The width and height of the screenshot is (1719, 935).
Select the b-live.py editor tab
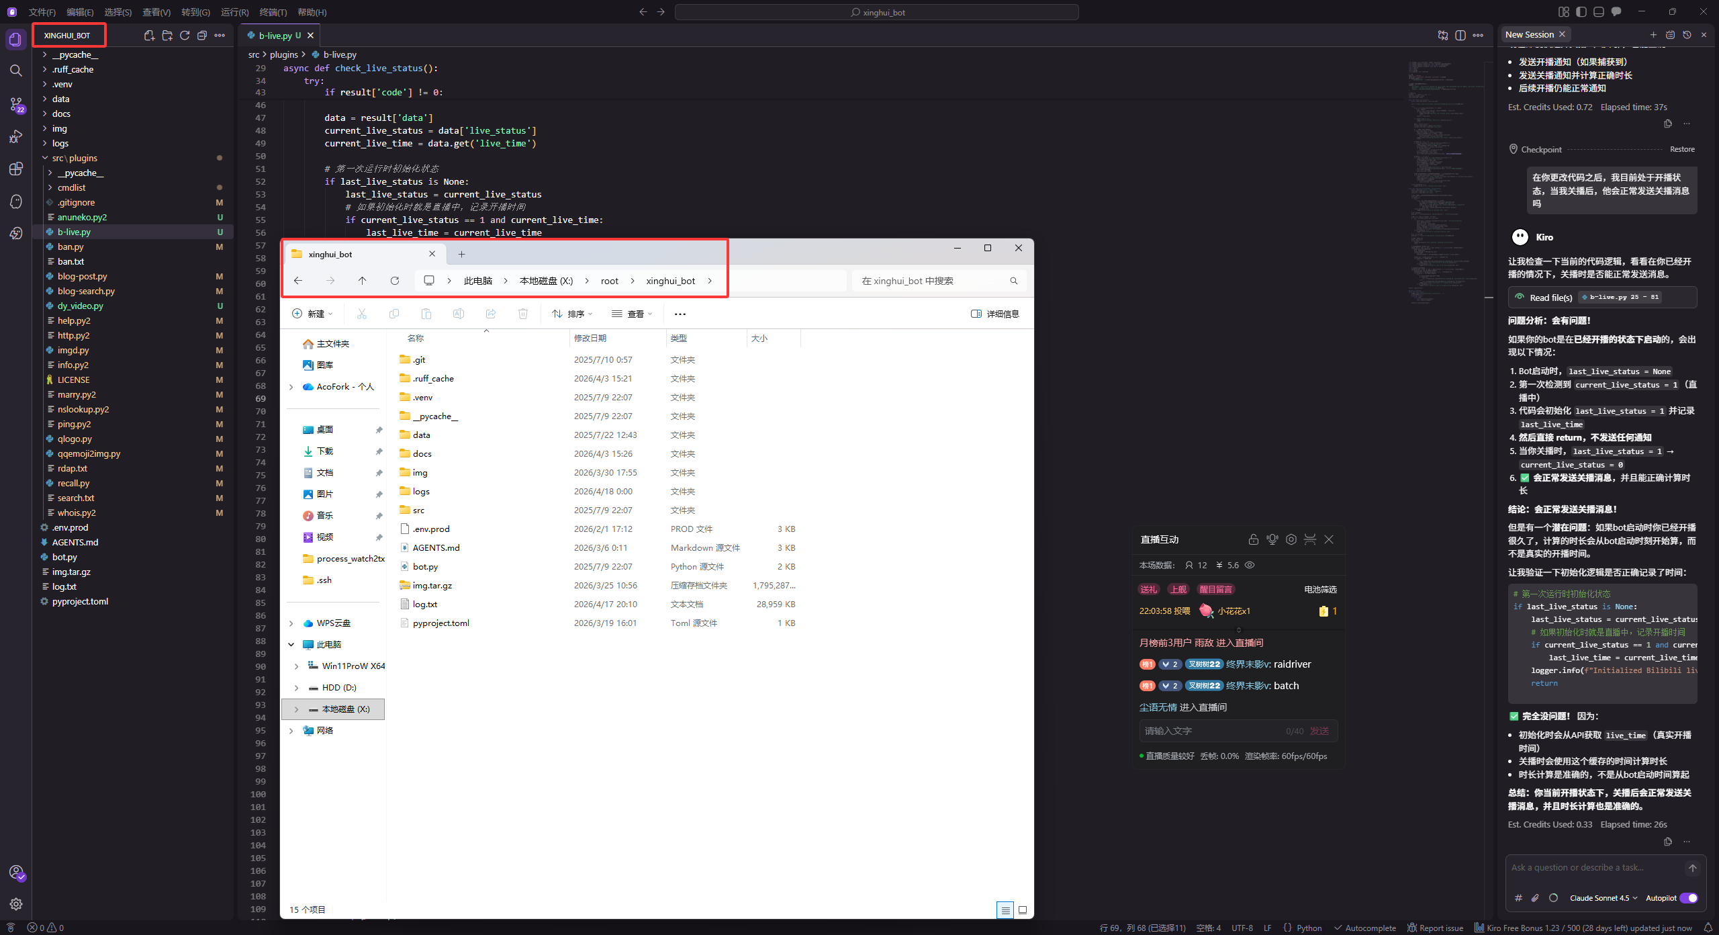tap(279, 36)
